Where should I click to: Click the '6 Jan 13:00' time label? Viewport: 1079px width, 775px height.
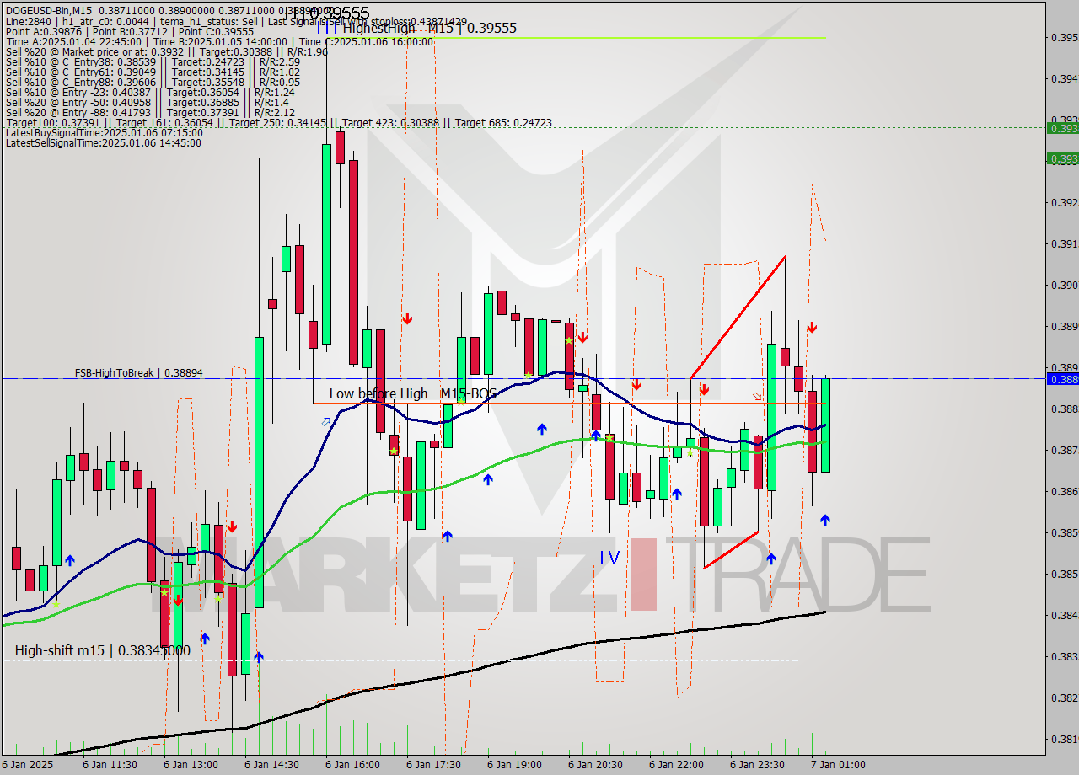[191, 765]
